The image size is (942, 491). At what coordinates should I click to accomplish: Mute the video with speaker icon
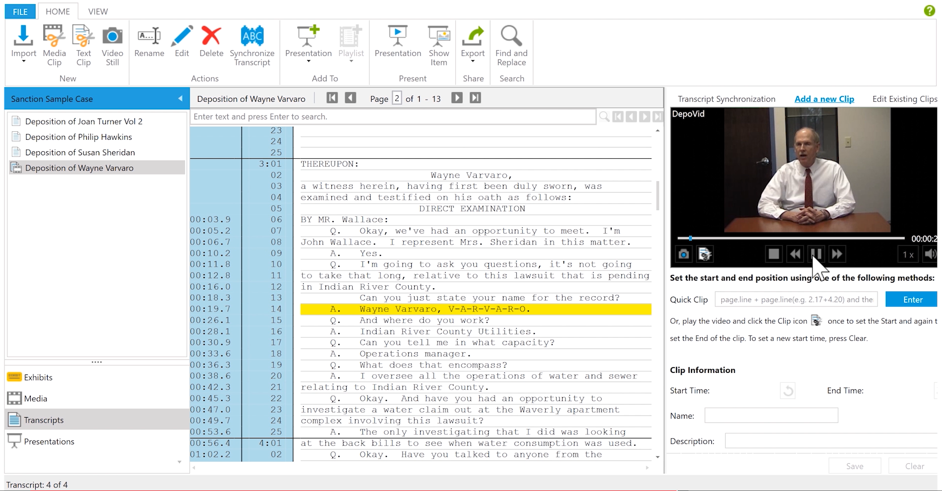930,254
